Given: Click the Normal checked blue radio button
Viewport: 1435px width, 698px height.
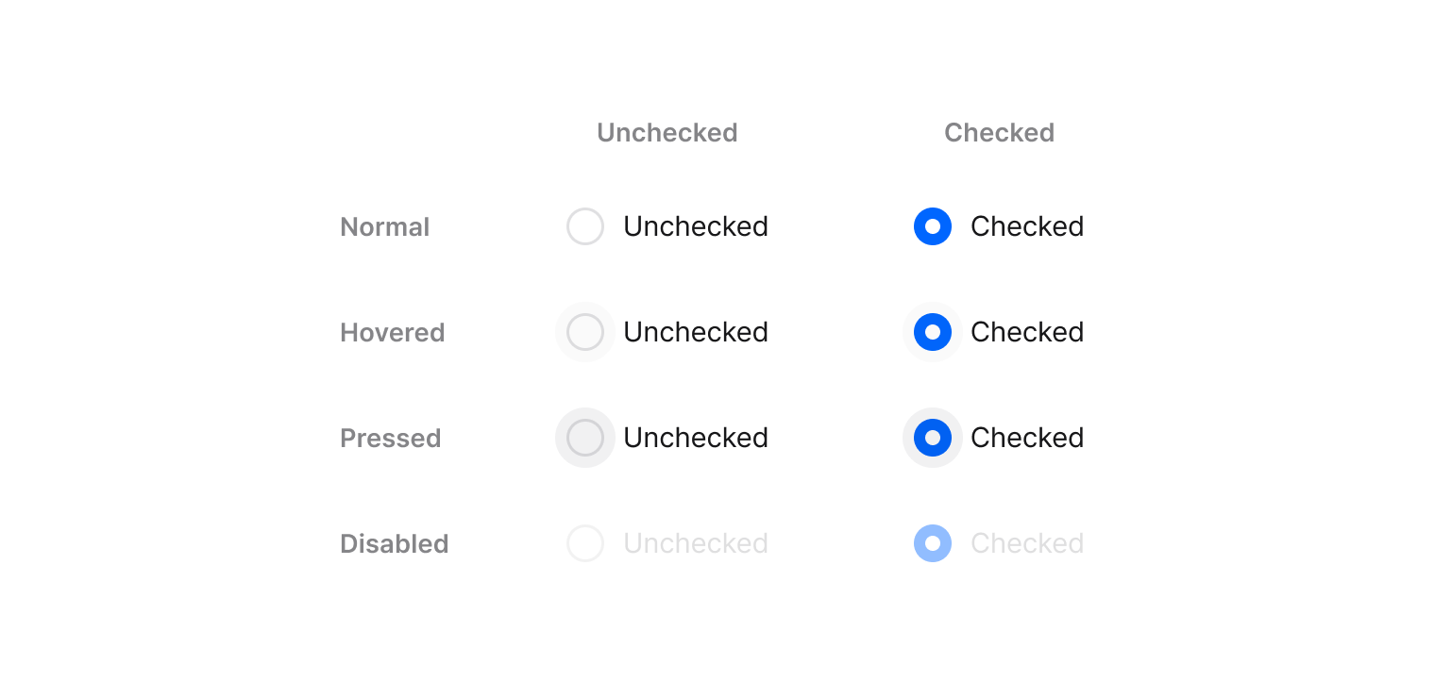Looking at the screenshot, I should (x=933, y=226).
